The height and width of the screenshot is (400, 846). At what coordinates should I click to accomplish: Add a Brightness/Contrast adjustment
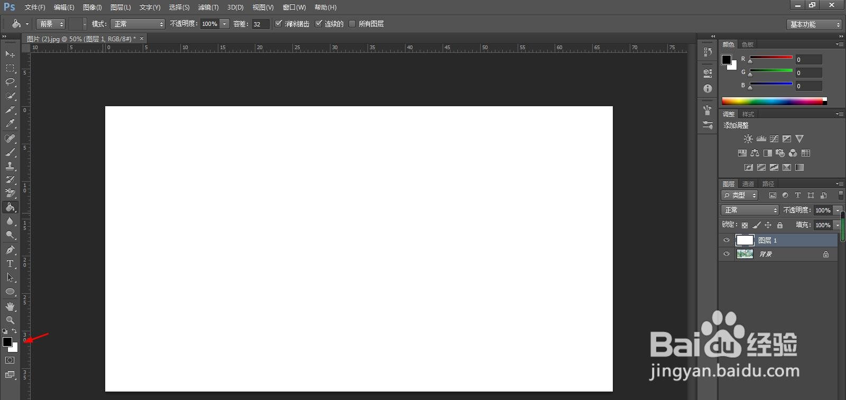coord(748,139)
